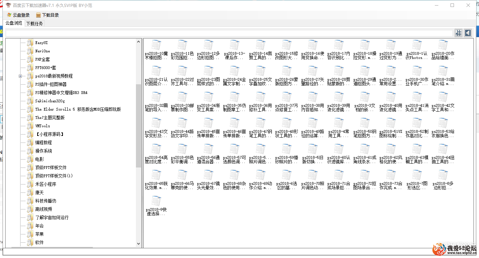Select file ps2018-69动作介绍
Screen dimensions: 479x258
click(261, 180)
